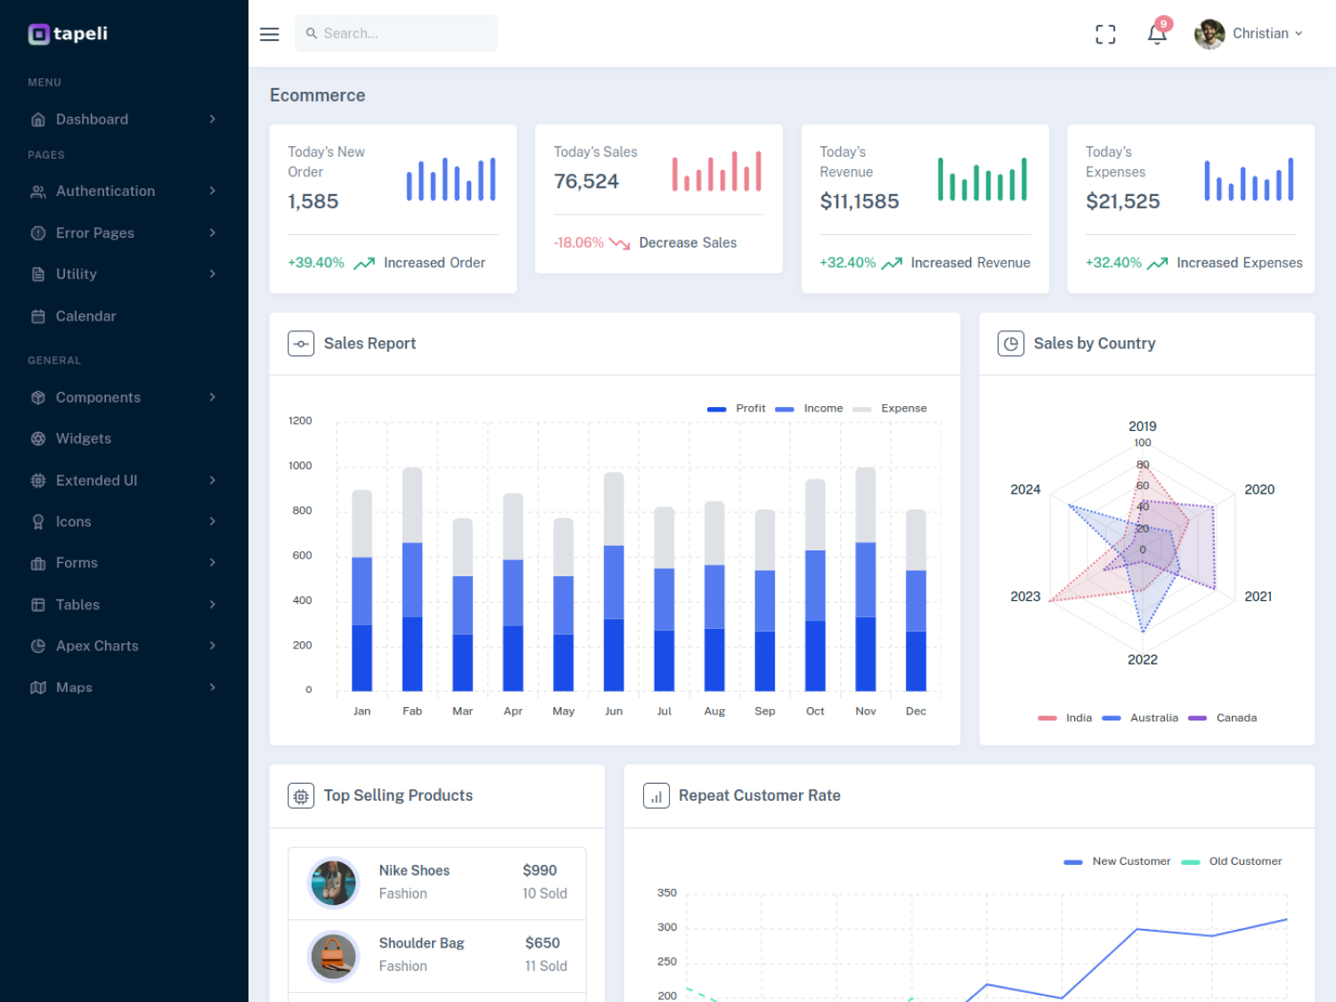The image size is (1336, 1002).
Task: Expand Tables chevron
Action: [212, 605]
